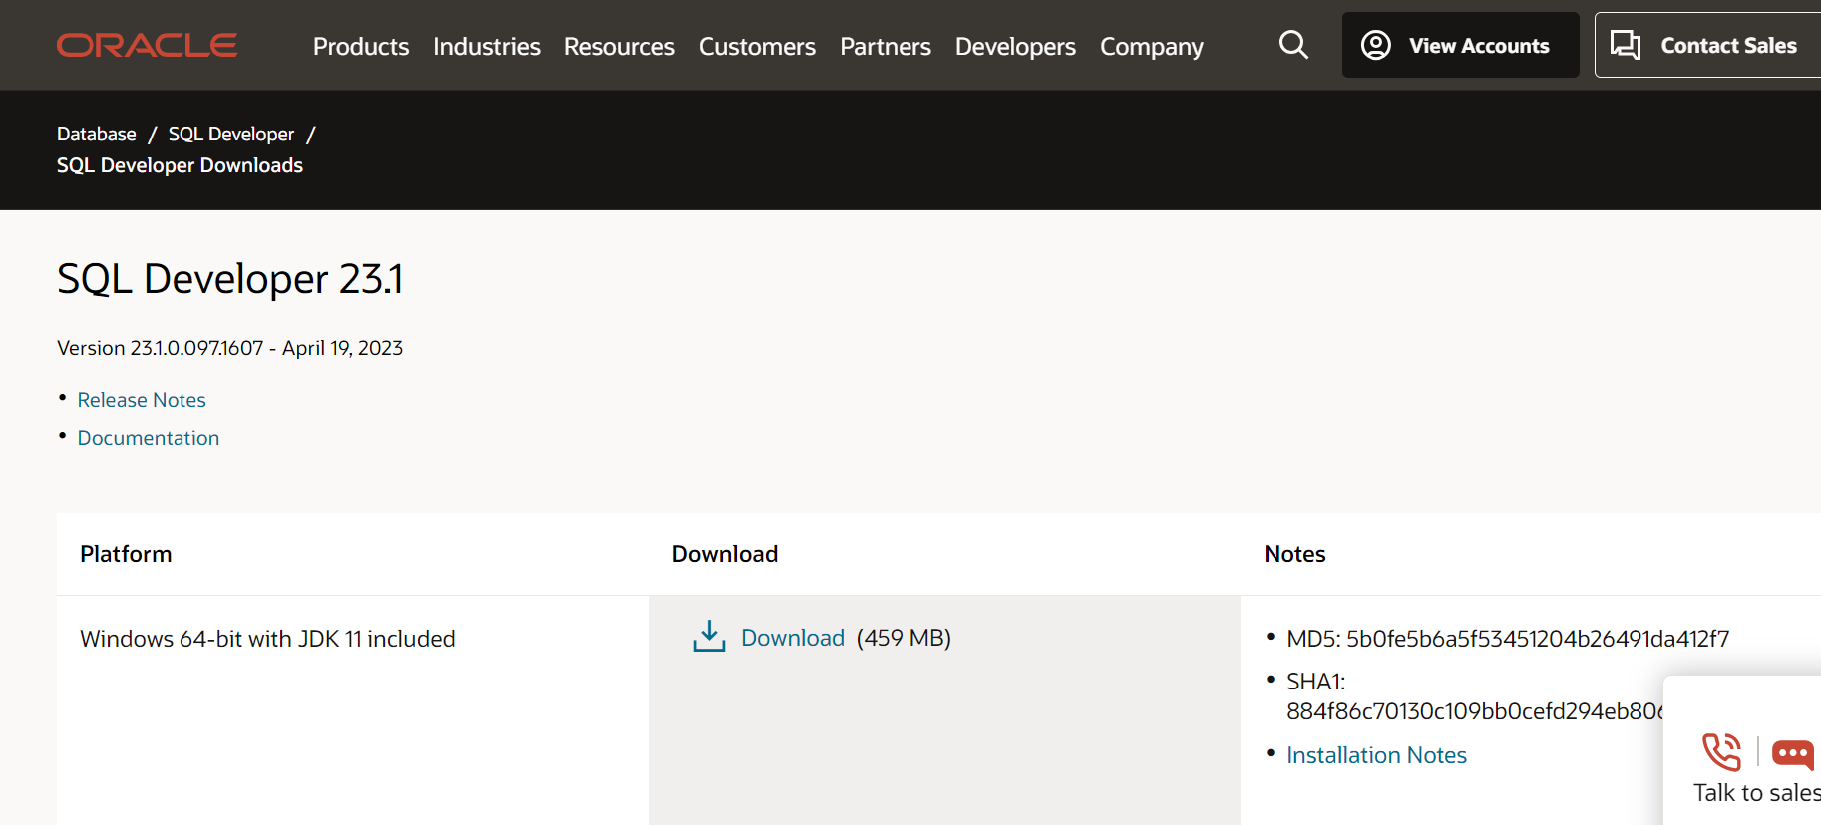The height and width of the screenshot is (825, 1821).
Task: Go to SQL Developer breadcrumb
Action: (231, 134)
